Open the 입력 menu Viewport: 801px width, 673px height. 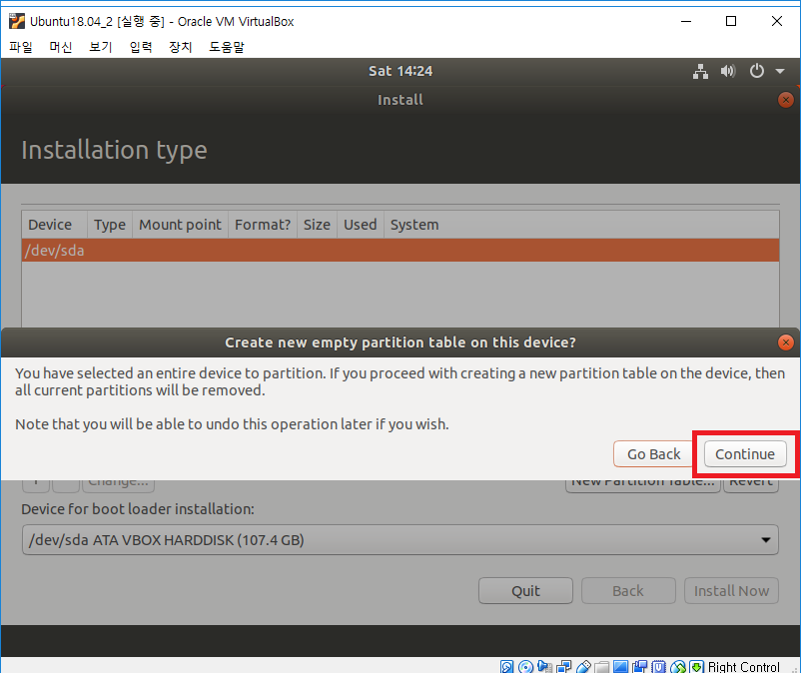[141, 47]
